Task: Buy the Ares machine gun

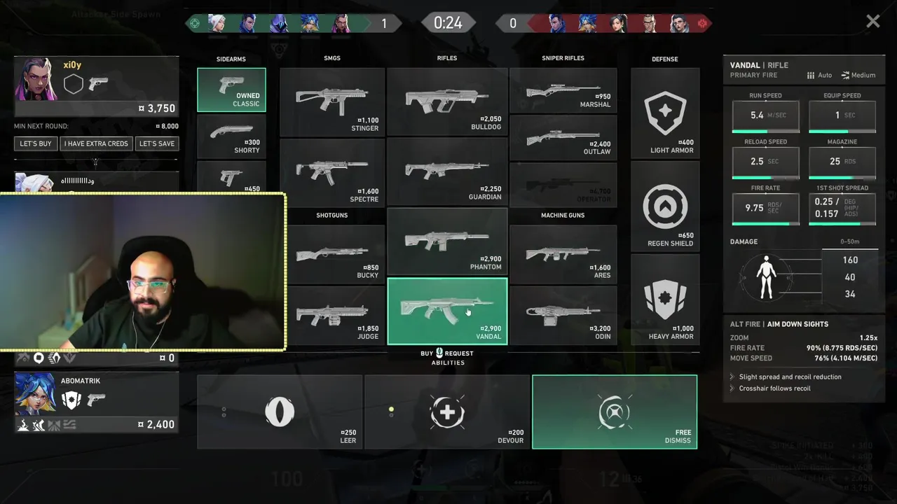Action: [563, 255]
